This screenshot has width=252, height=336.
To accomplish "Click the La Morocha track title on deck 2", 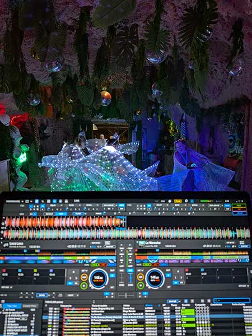I will [x=153, y=243].
